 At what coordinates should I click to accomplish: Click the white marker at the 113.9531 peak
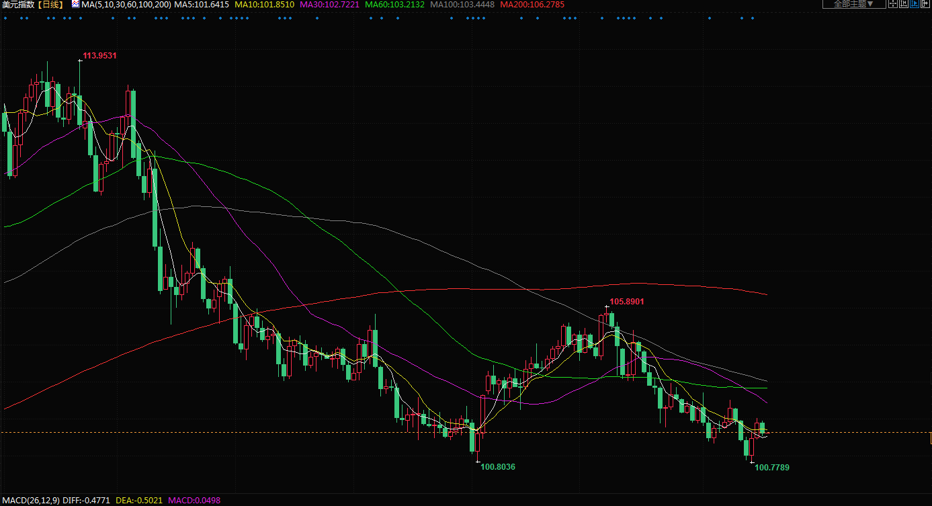80,60
